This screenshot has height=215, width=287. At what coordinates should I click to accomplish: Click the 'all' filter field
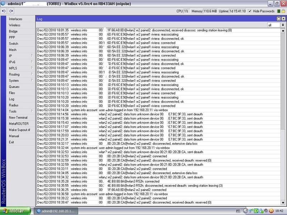click(x=274, y=25)
